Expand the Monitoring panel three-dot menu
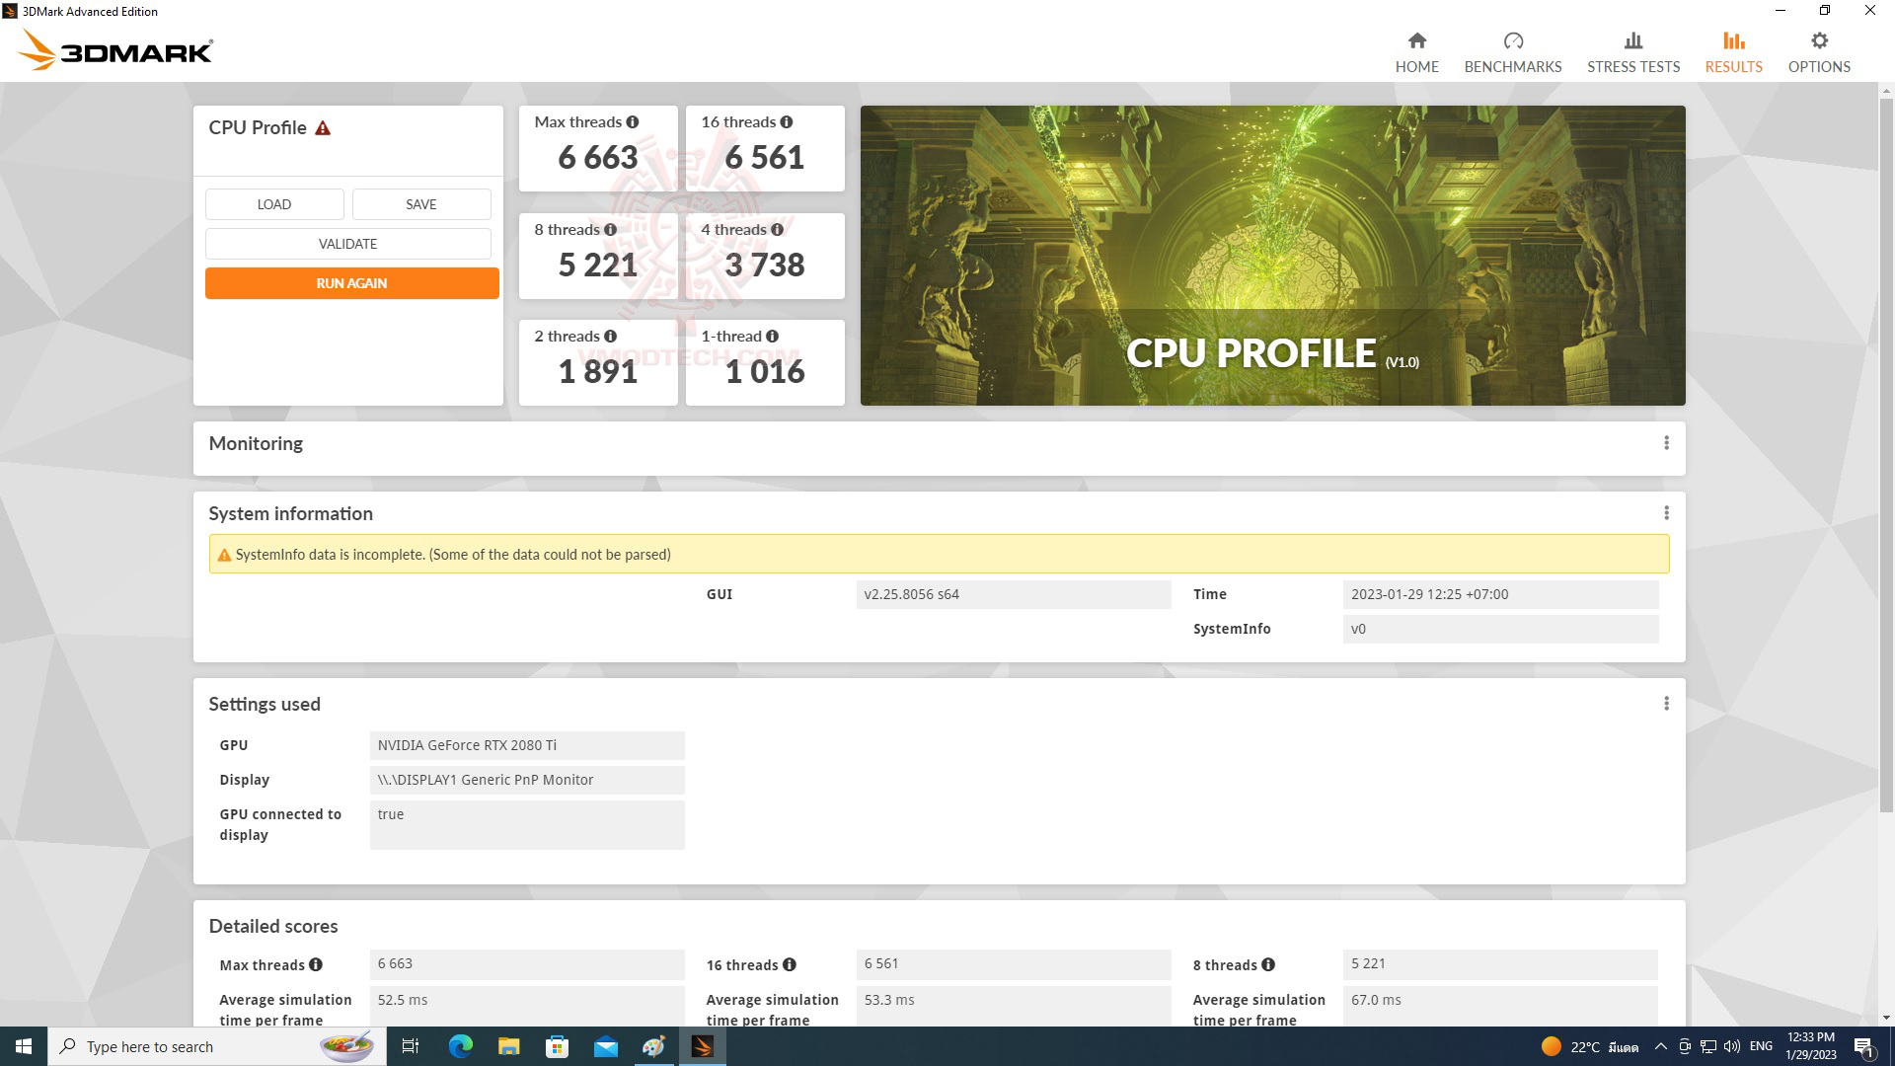Image resolution: width=1895 pixels, height=1066 pixels. tap(1666, 443)
